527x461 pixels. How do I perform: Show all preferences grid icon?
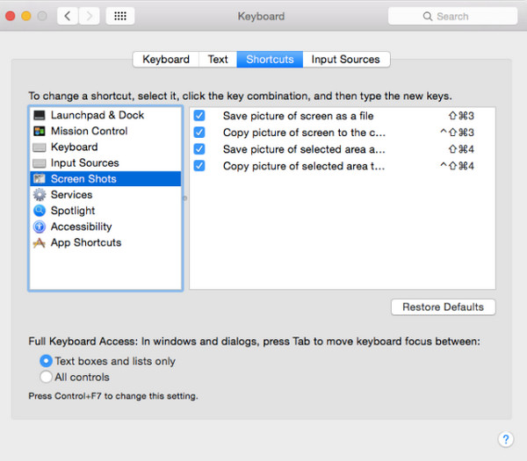pos(120,16)
